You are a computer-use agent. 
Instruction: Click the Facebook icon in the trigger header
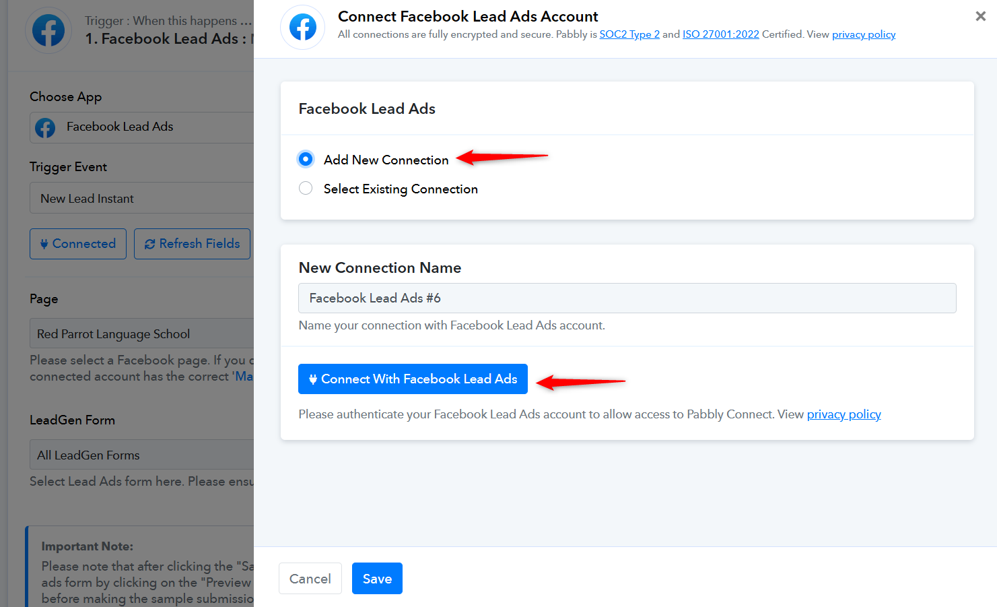click(48, 30)
